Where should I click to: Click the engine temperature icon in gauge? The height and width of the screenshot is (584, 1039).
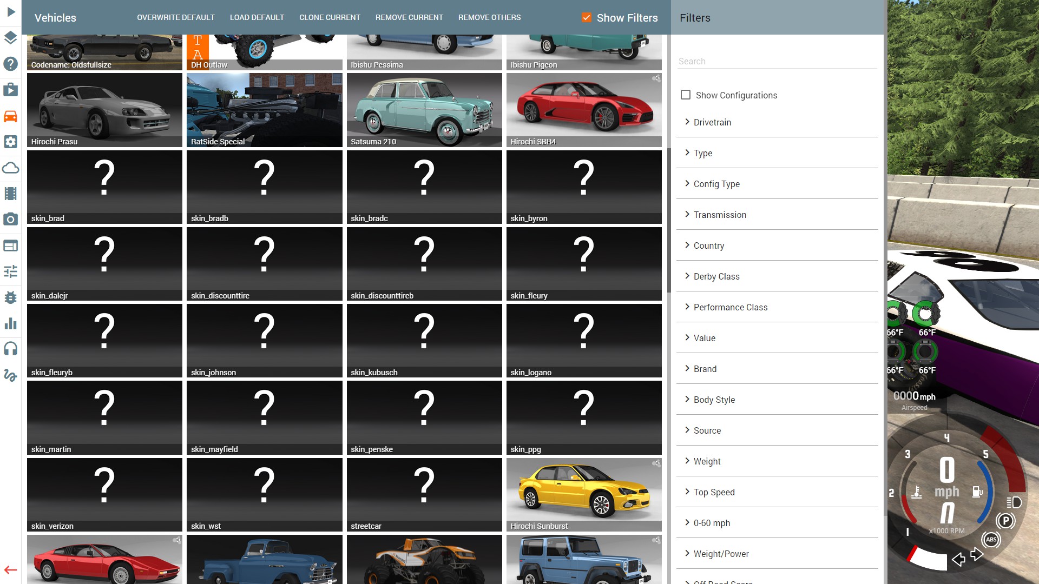[916, 492]
